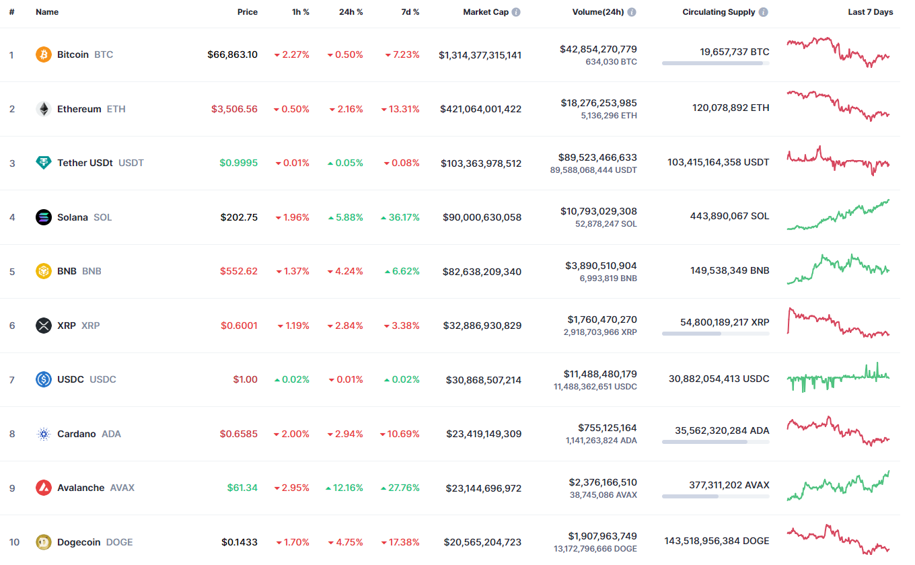Click the Dogecoin logo icon
The width and height of the screenshot is (915, 565).
point(44,542)
